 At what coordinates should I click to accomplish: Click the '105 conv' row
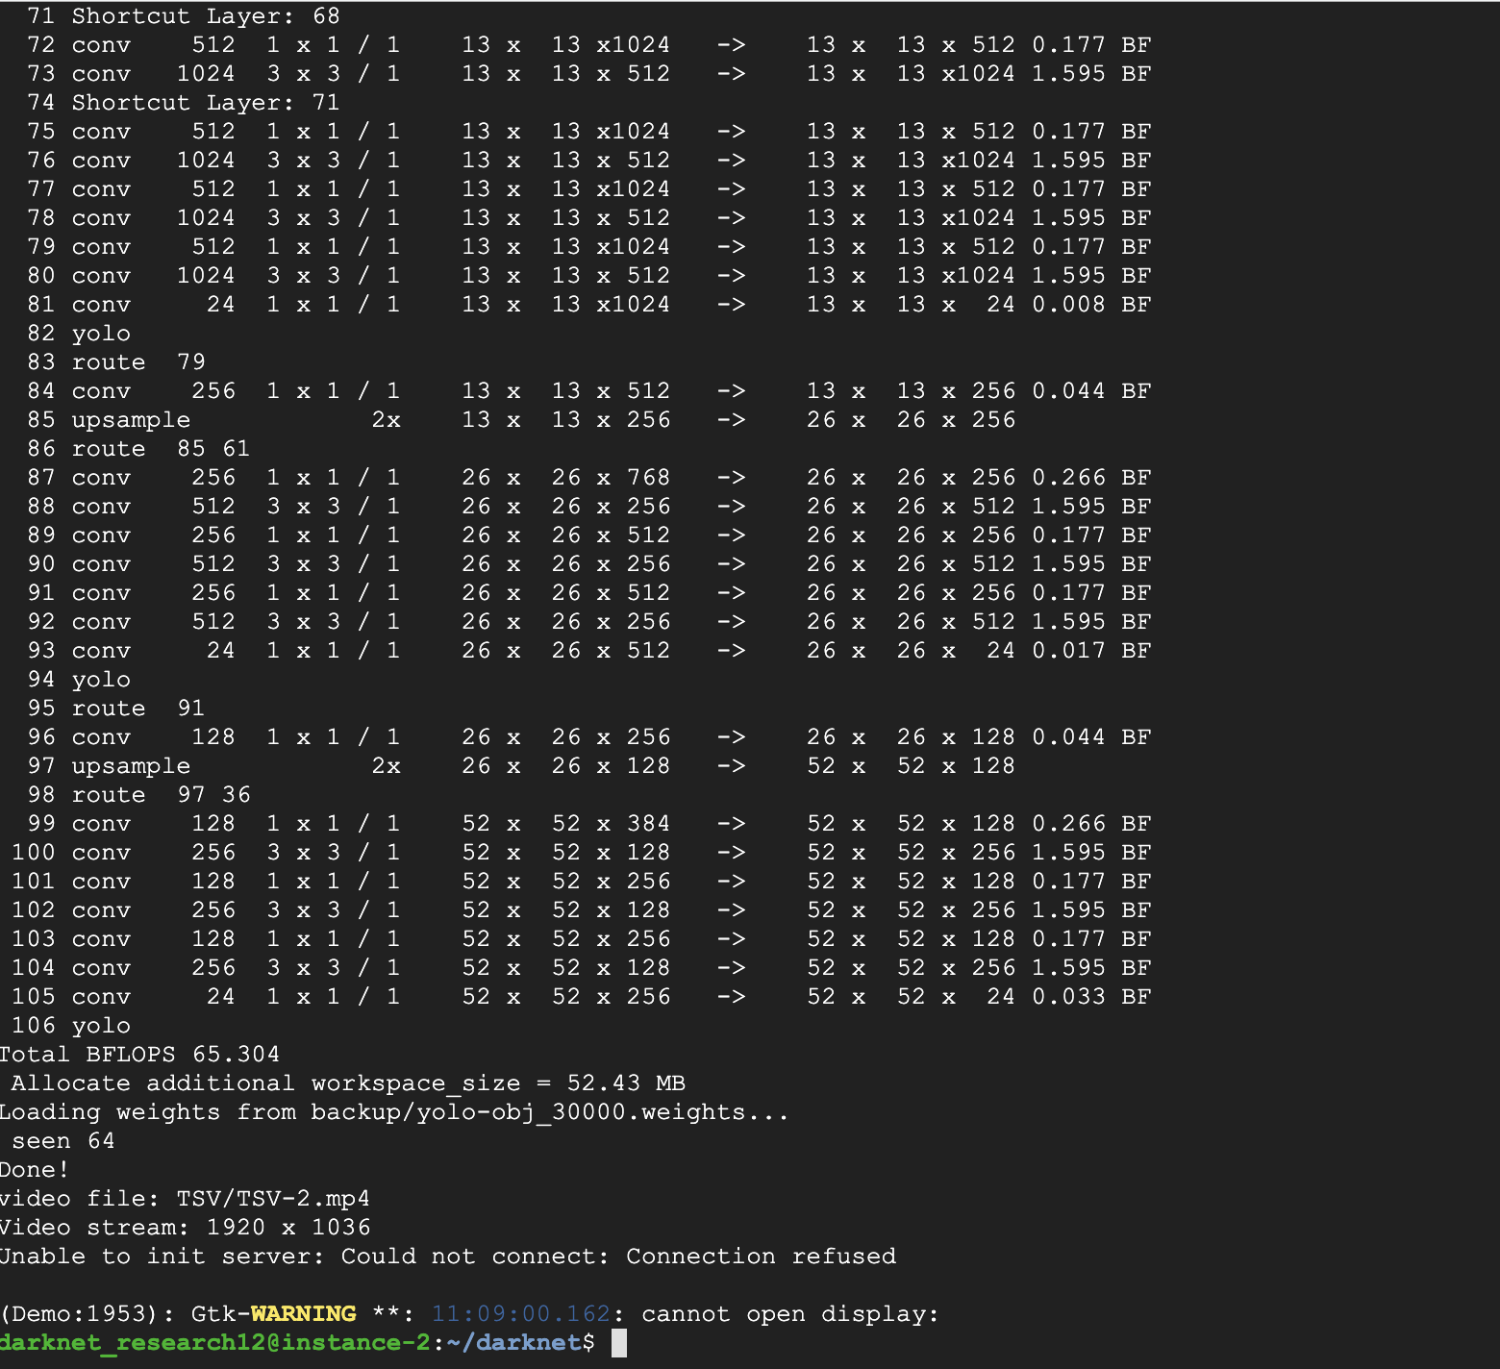[x=582, y=997]
